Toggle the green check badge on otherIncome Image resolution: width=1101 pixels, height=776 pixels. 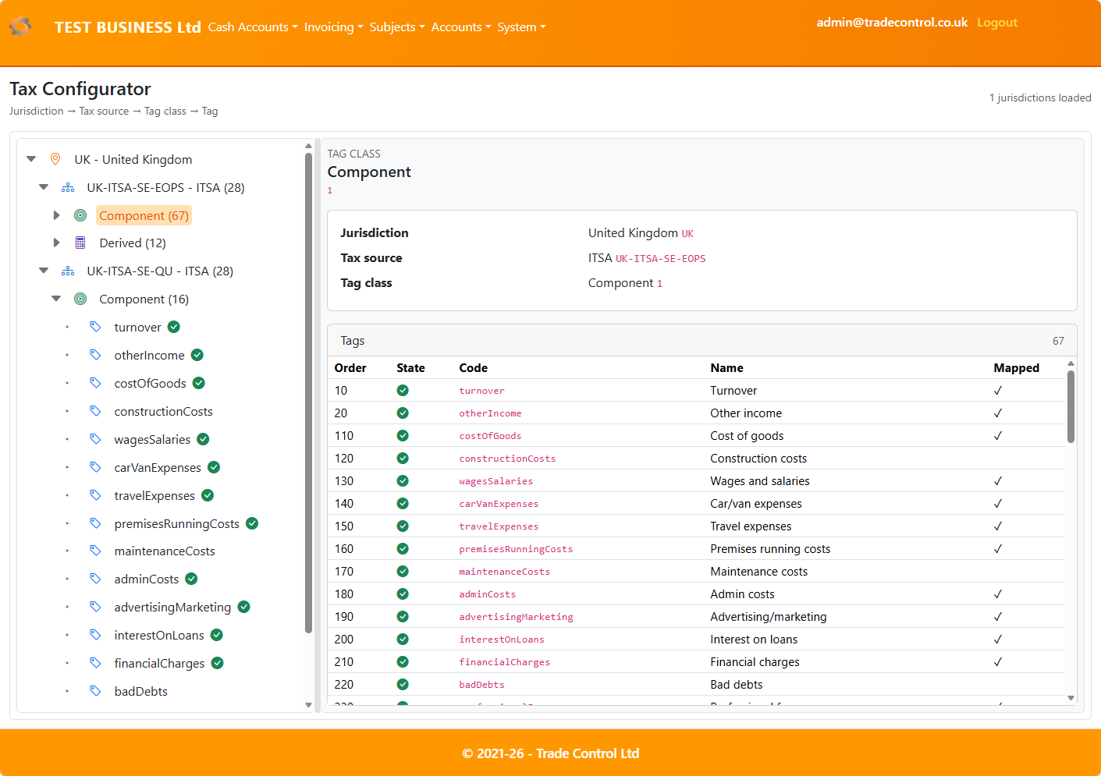click(197, 355)
